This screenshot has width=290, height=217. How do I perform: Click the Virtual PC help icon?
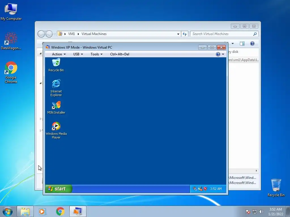218,54
